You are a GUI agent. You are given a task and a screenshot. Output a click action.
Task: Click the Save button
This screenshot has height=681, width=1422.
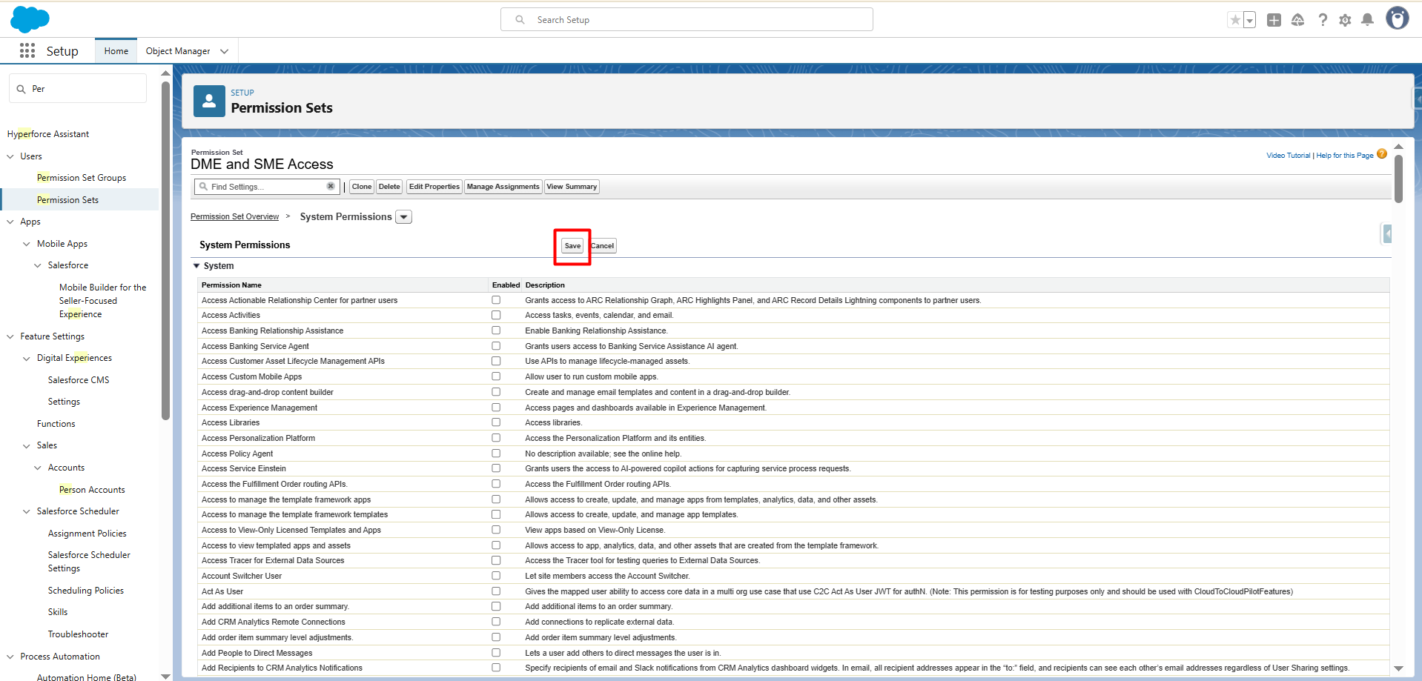pyautogui.click(x=572, y=246)
